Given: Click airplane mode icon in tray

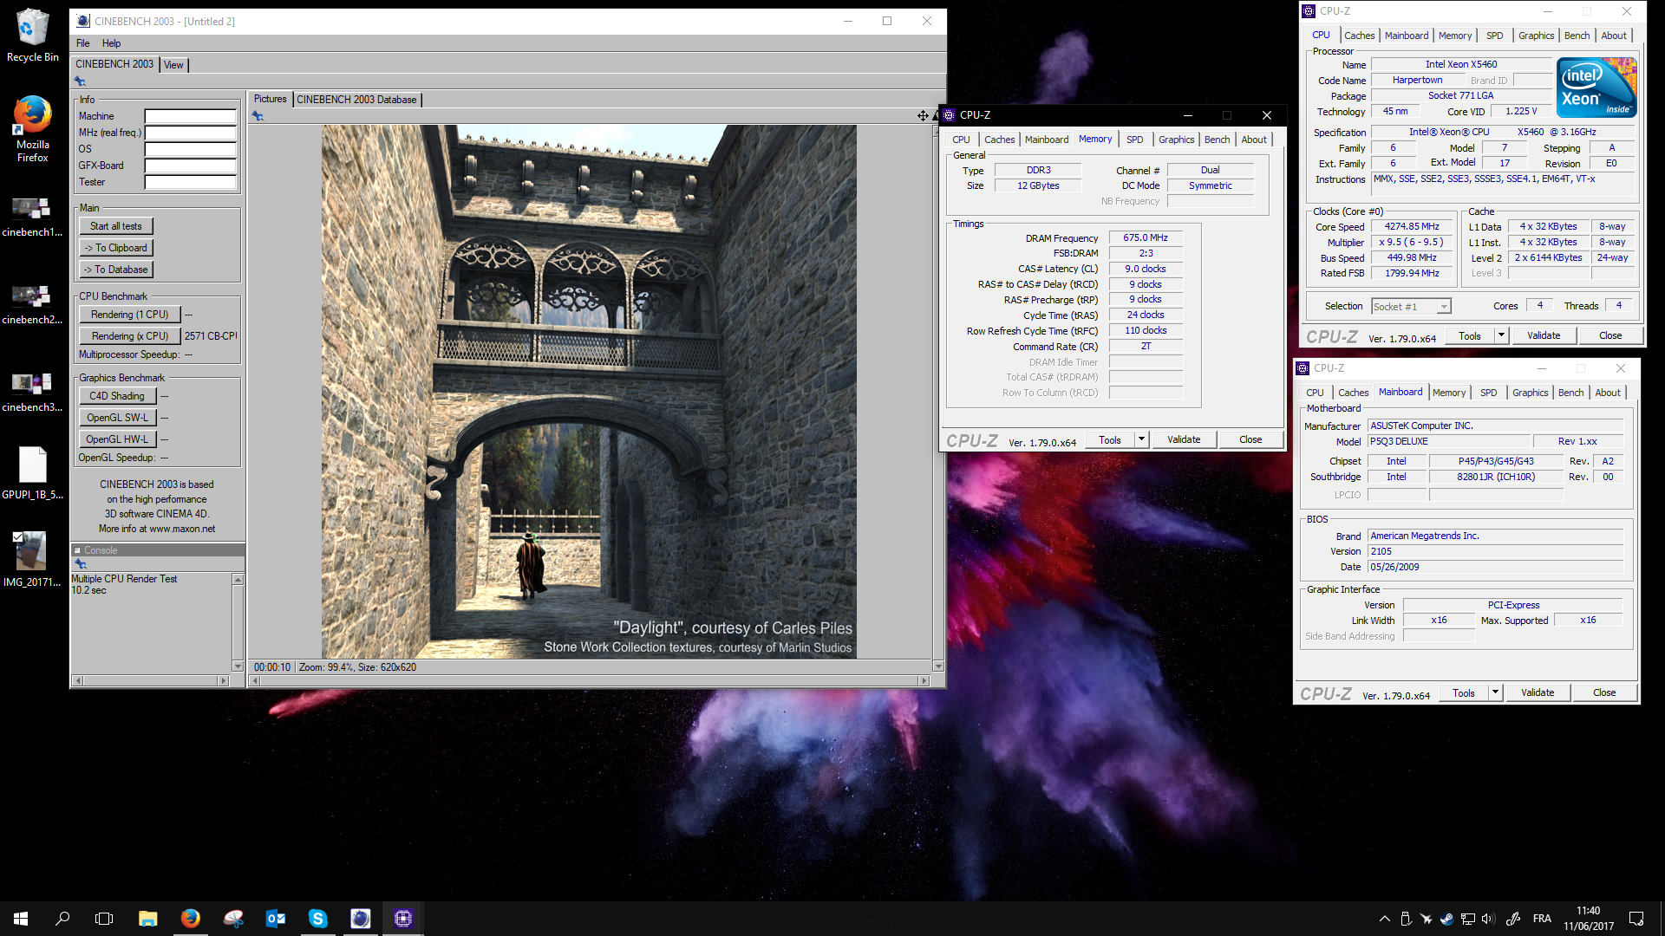Looking at the screenshot, I should tap(1426, 919).
